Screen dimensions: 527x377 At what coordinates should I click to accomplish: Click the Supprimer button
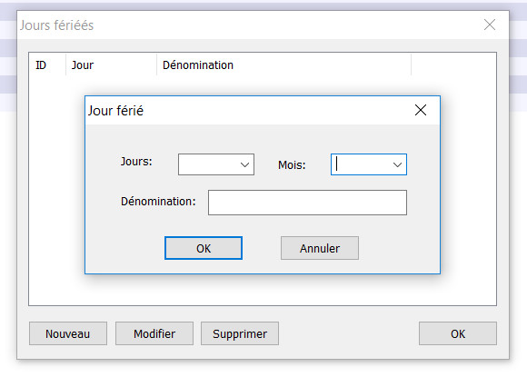[x=240, y=333]
